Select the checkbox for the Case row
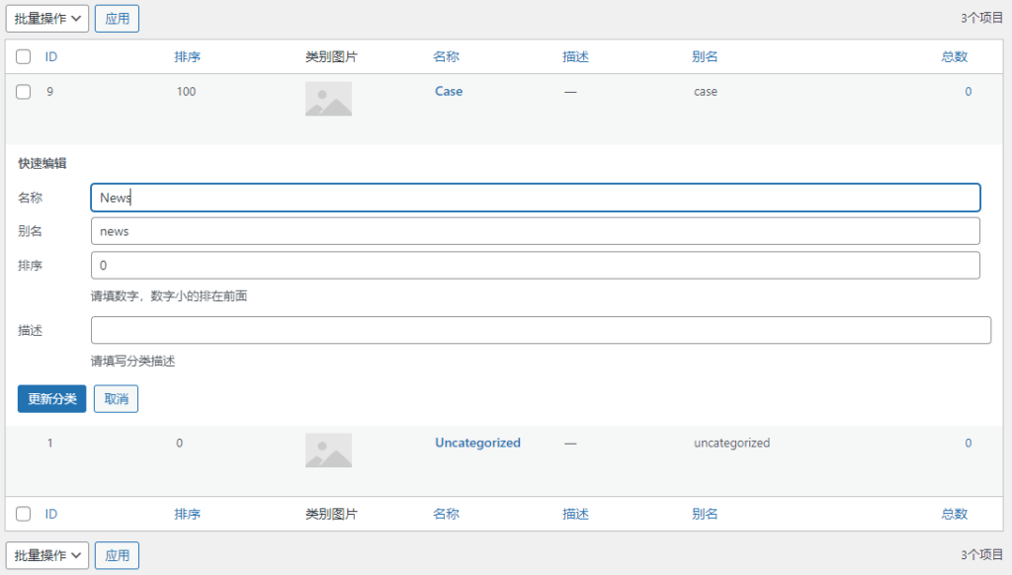This screenshot has width=1012, height=575. click(24, 92)
